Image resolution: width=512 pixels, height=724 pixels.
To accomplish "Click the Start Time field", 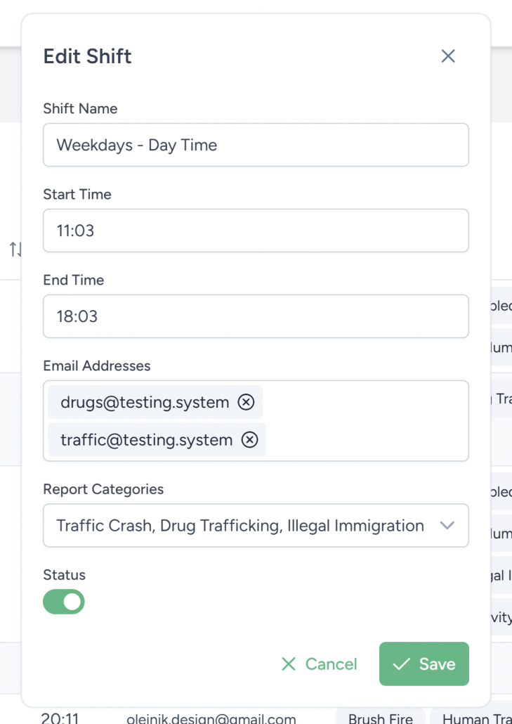I will tap(256, 231).
